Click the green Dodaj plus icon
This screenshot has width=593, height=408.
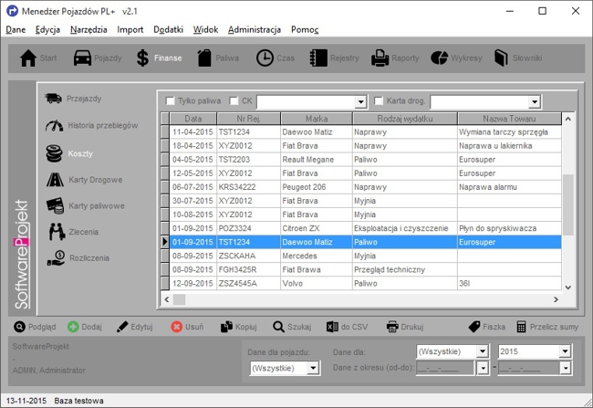coord(73,327)
